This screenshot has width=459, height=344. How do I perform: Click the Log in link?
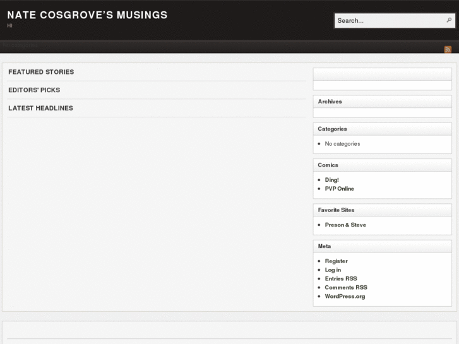[333, 270]
